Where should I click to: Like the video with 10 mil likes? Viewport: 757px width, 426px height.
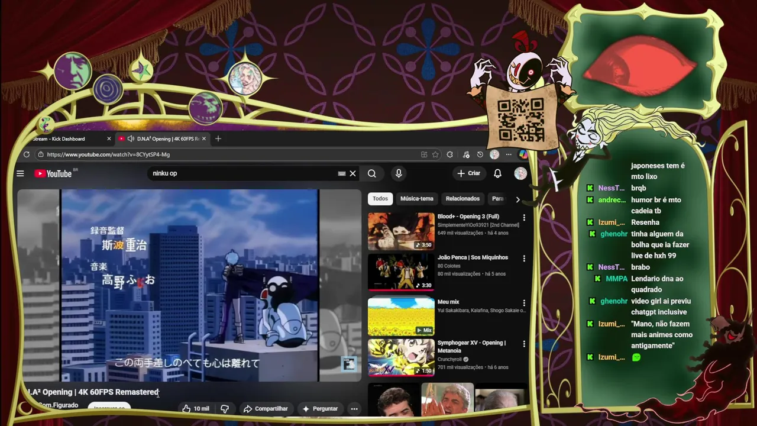pyautogui.click(x=196, y=408)
